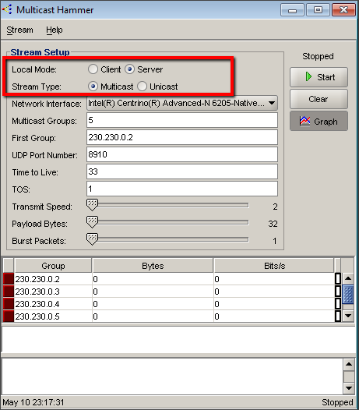Screen dimensions: 359x410
Task: Click dark red swatch for group 230.230.0.4
Action: [9, 304]
